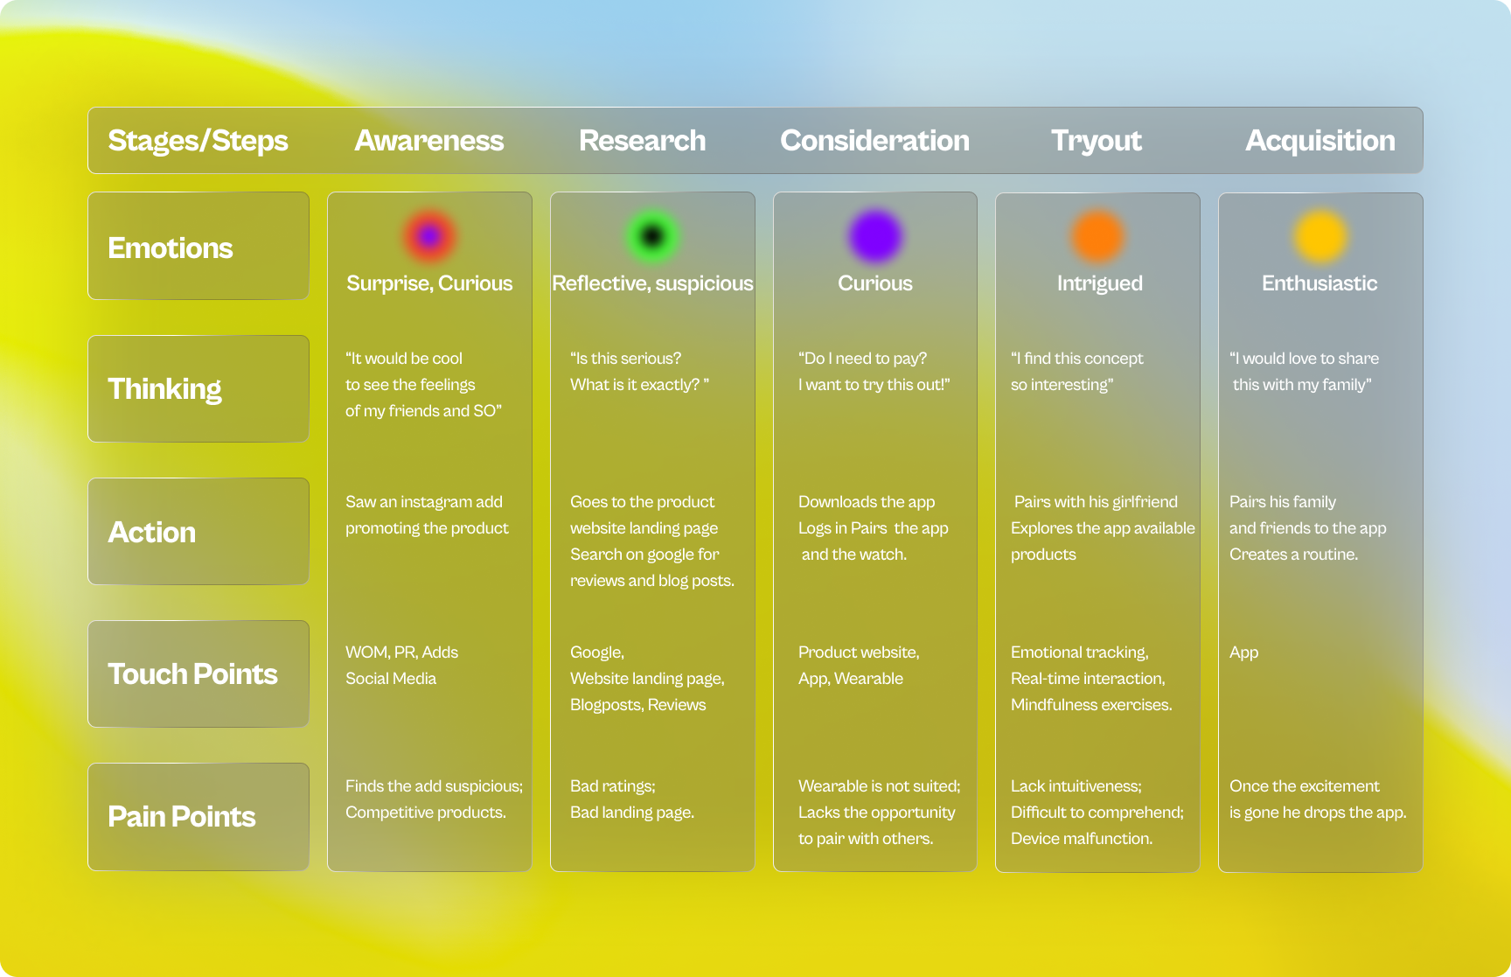Image resolution: width=1511 pixels, height=977 pixels.
Task: Select the Consideration column header
Action: pos(874,141)
